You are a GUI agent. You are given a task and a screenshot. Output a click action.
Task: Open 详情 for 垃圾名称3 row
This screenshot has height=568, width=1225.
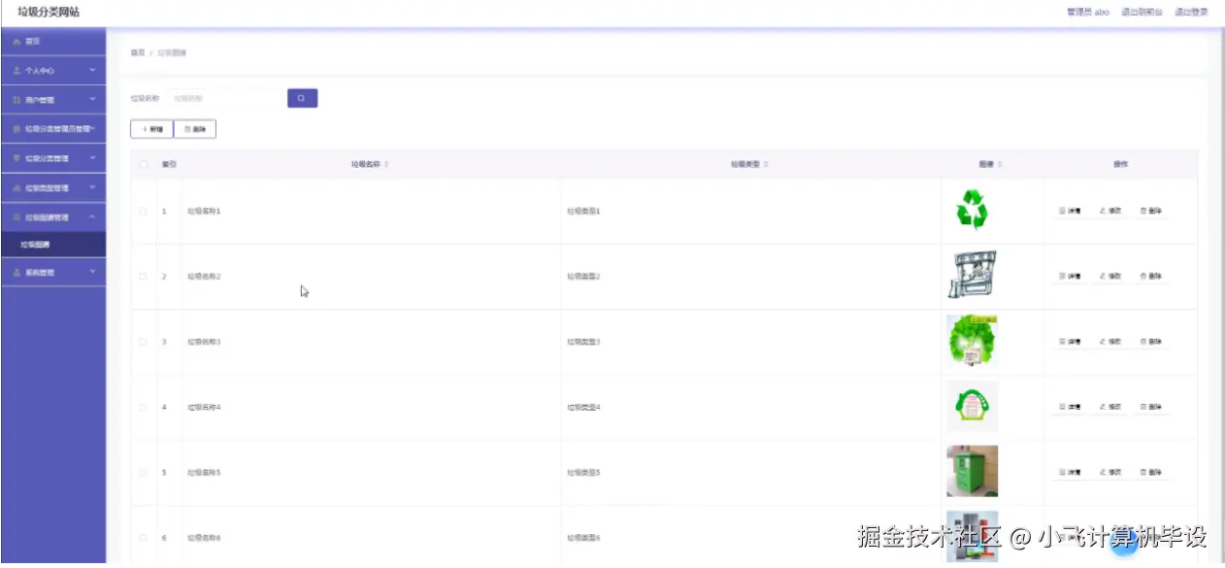pyautogui.click(x=1069, y=342)
